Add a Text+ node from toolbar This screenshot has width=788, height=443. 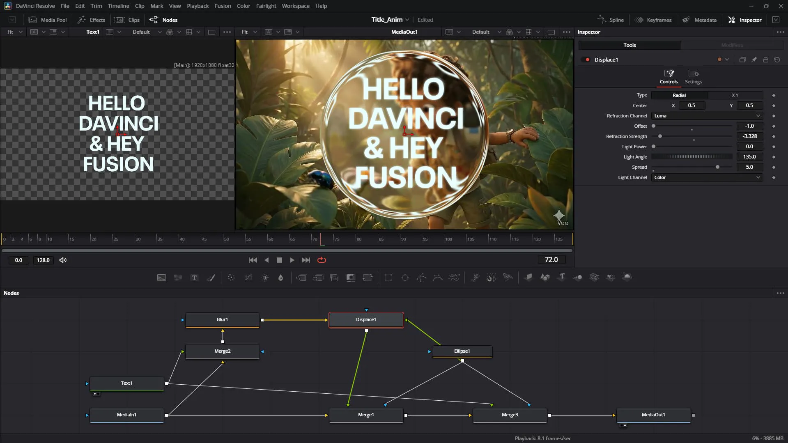194,278
